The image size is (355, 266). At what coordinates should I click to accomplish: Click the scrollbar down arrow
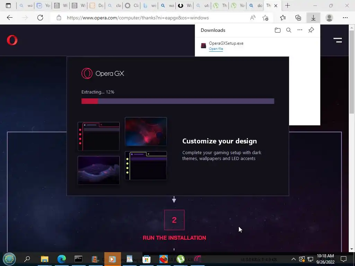(x=352, y=249)
